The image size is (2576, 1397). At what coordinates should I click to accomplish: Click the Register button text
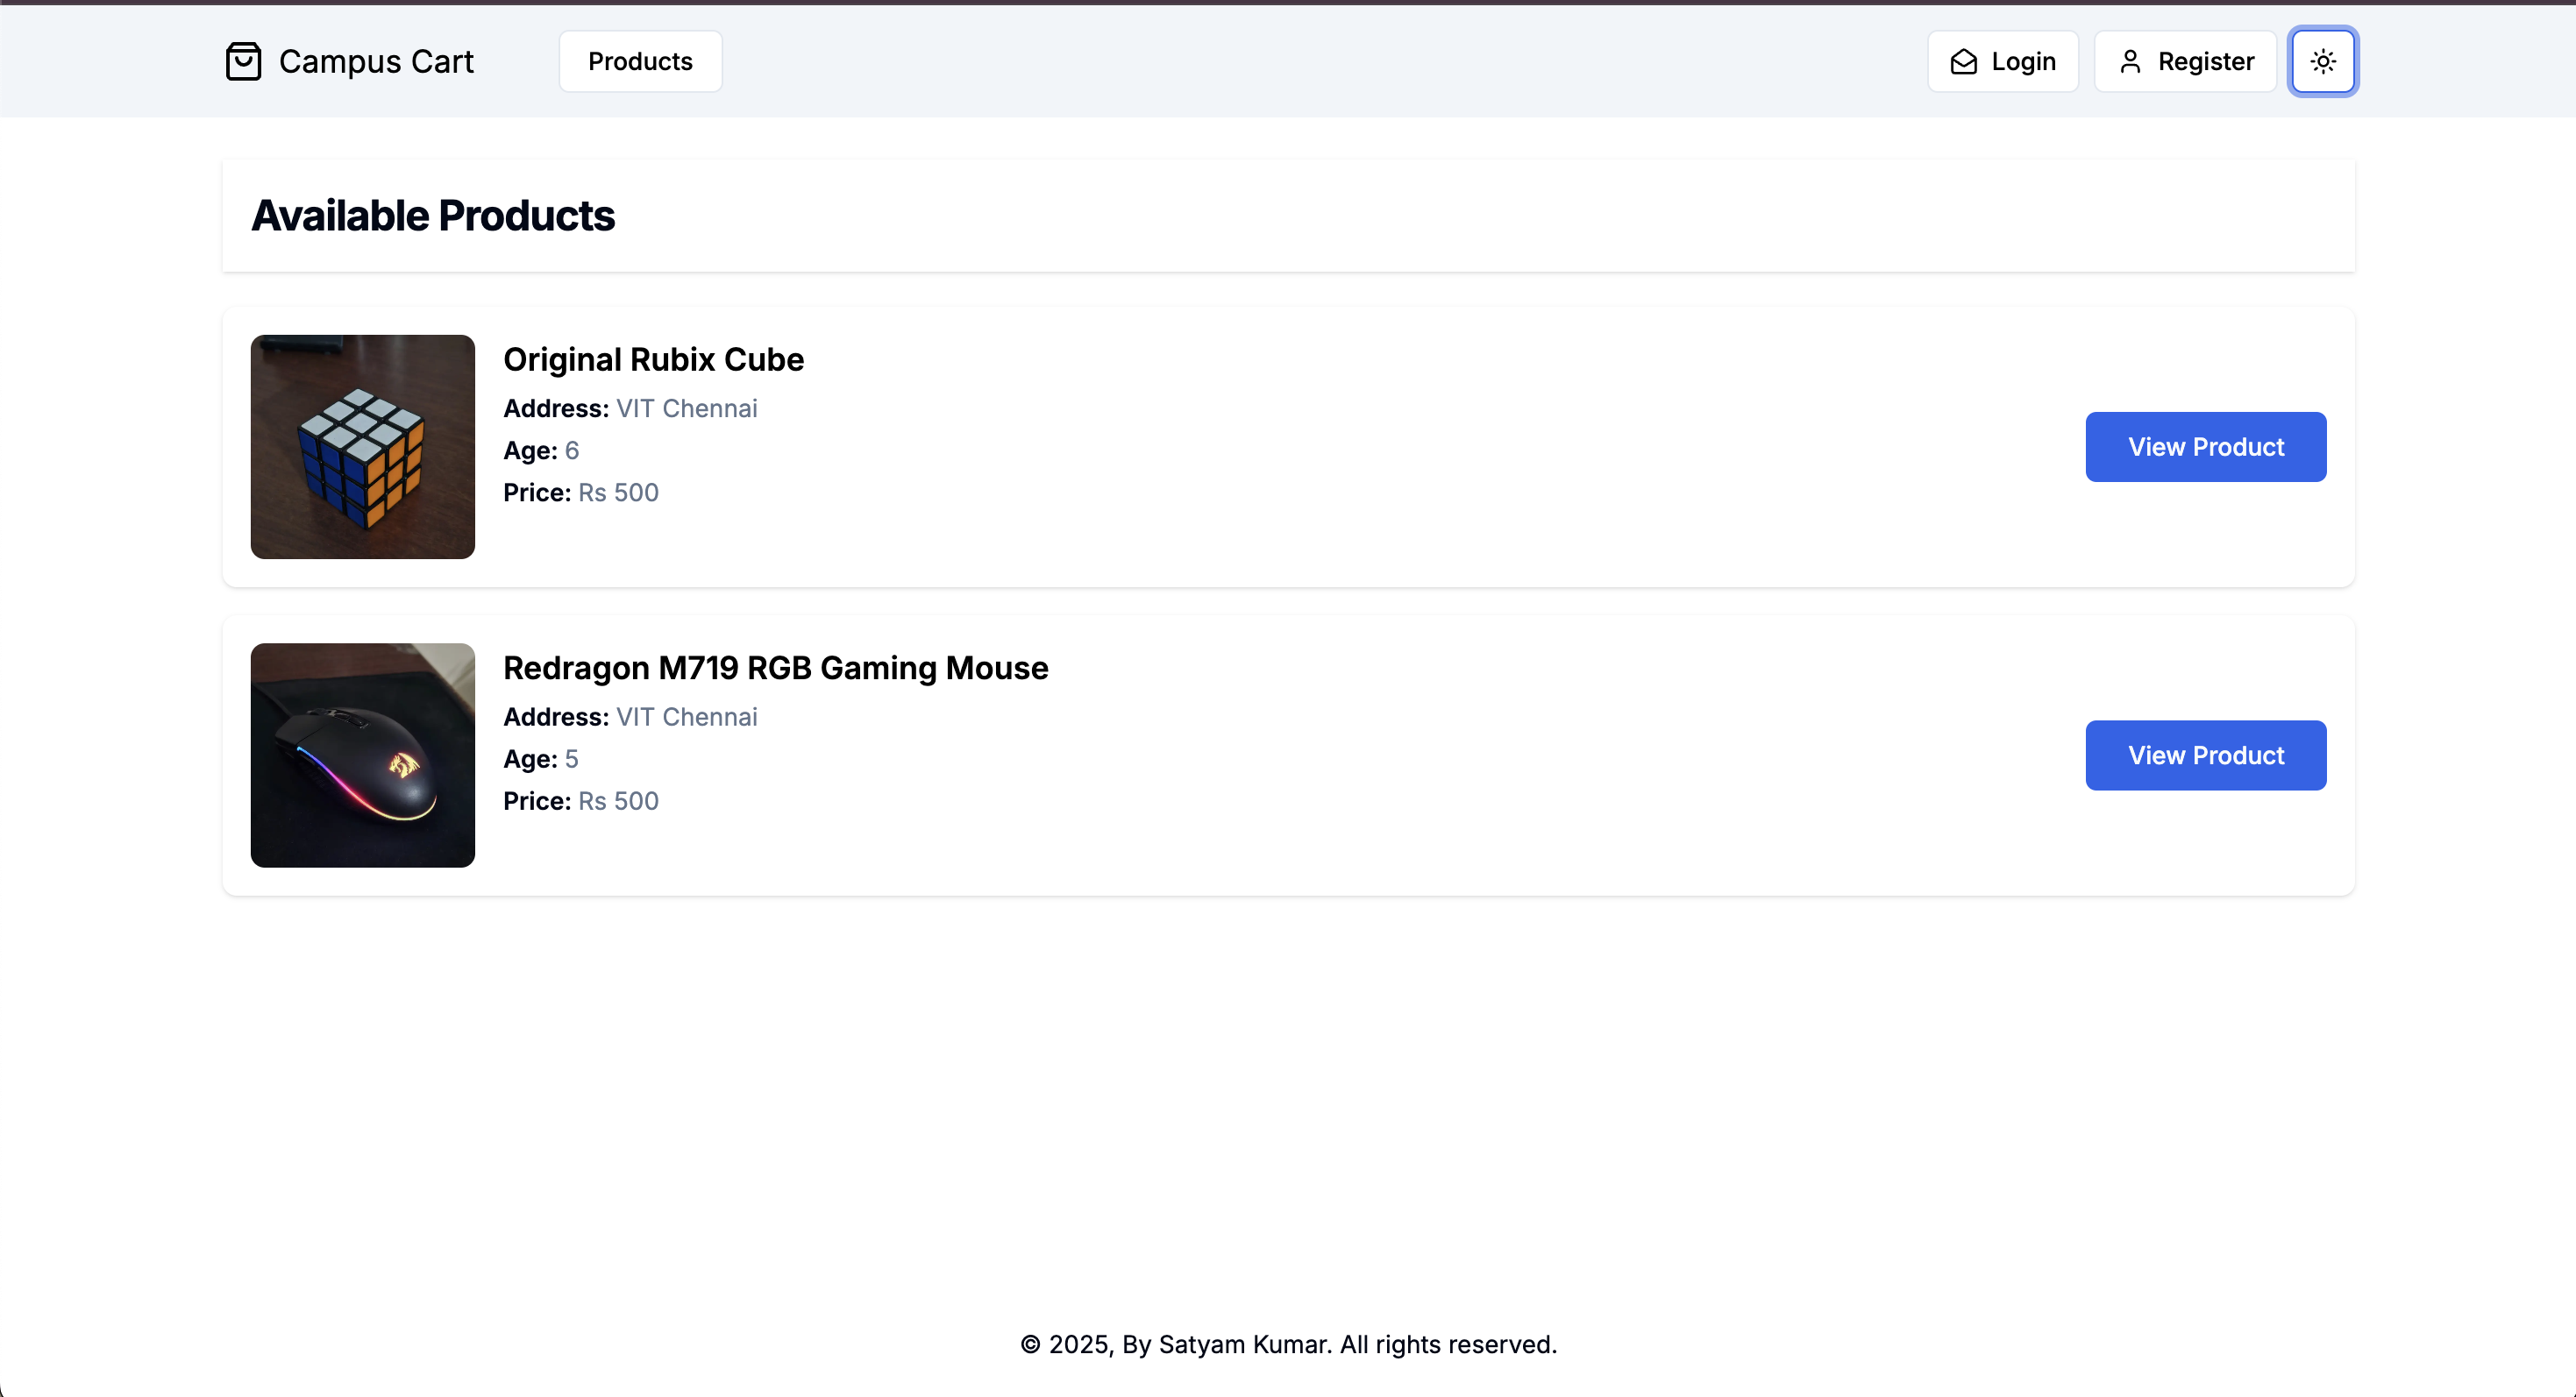click(2205, 61)
